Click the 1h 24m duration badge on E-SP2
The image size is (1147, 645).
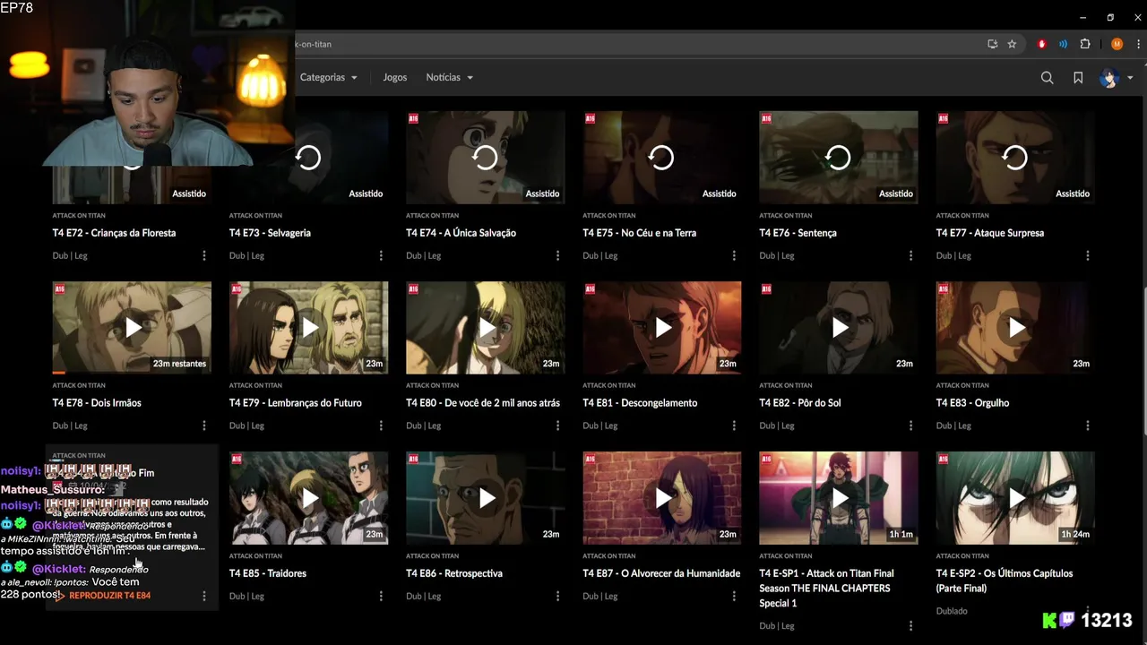1075,534
